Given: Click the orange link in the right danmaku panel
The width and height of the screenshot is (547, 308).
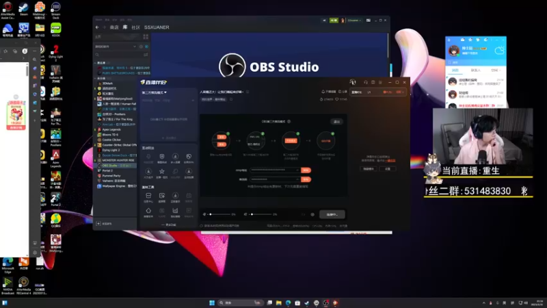Looking at the screenshot, I should coord(391,161).
